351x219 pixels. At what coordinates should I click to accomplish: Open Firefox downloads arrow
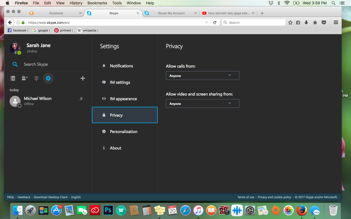(306, 22)
